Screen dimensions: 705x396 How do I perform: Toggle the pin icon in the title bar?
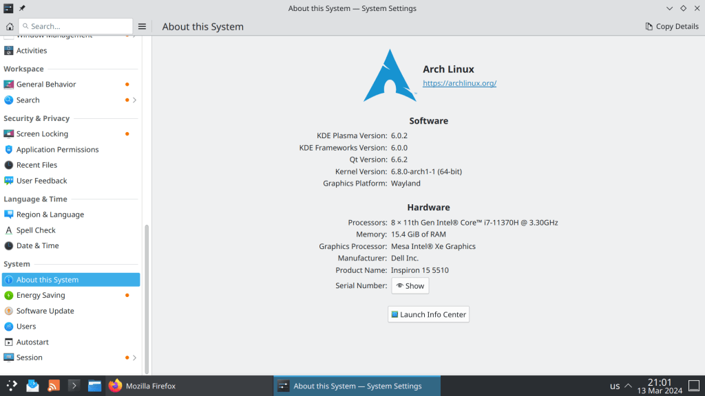[22, 8]
